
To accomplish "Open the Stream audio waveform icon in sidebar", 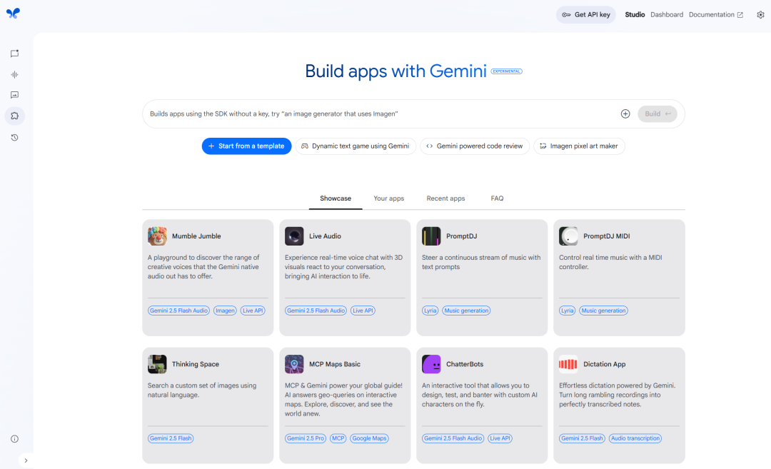I will pyautogui.click(x=15, y=75).
